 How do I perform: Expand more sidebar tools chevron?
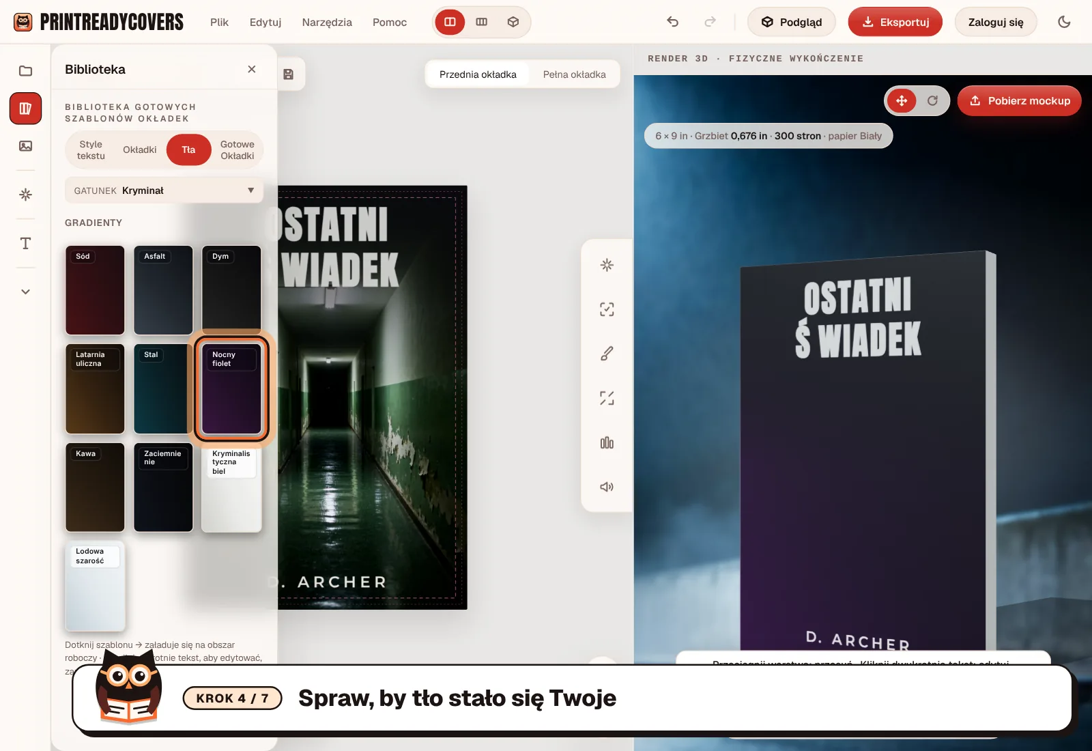click(25, 292)
